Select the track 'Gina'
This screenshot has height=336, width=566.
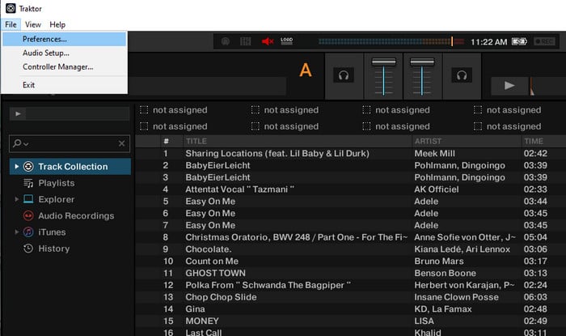[x=195, y=309]
